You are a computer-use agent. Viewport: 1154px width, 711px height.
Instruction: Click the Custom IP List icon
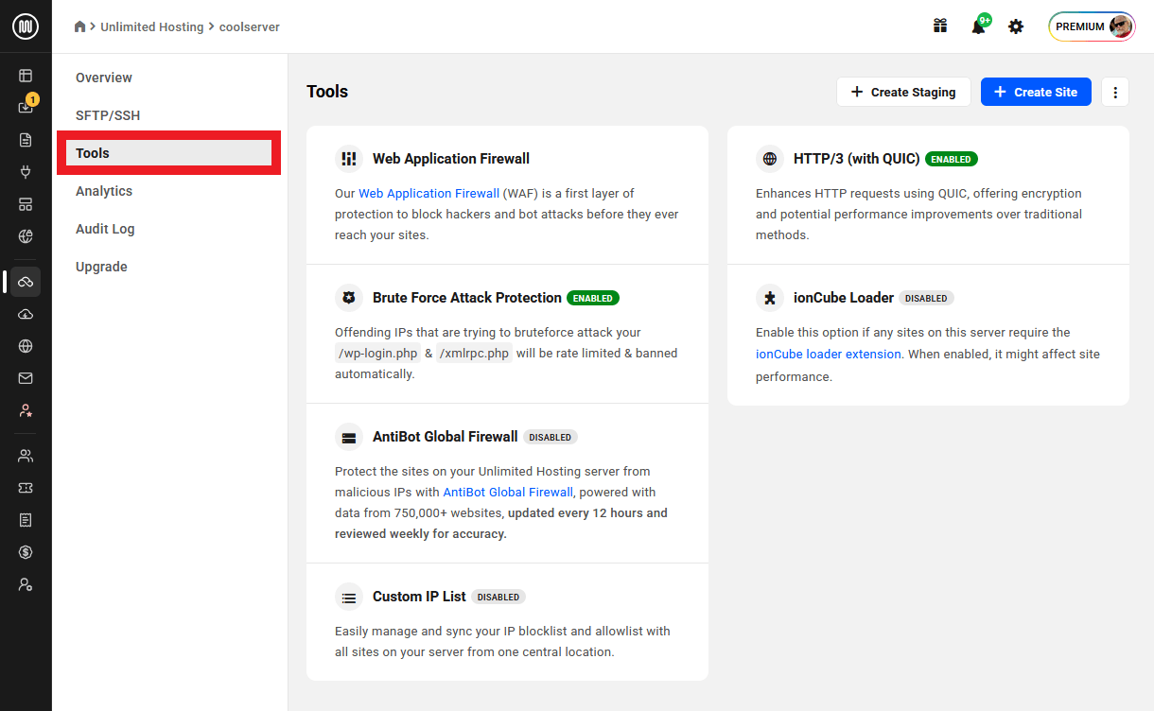[x=349, y=597]
